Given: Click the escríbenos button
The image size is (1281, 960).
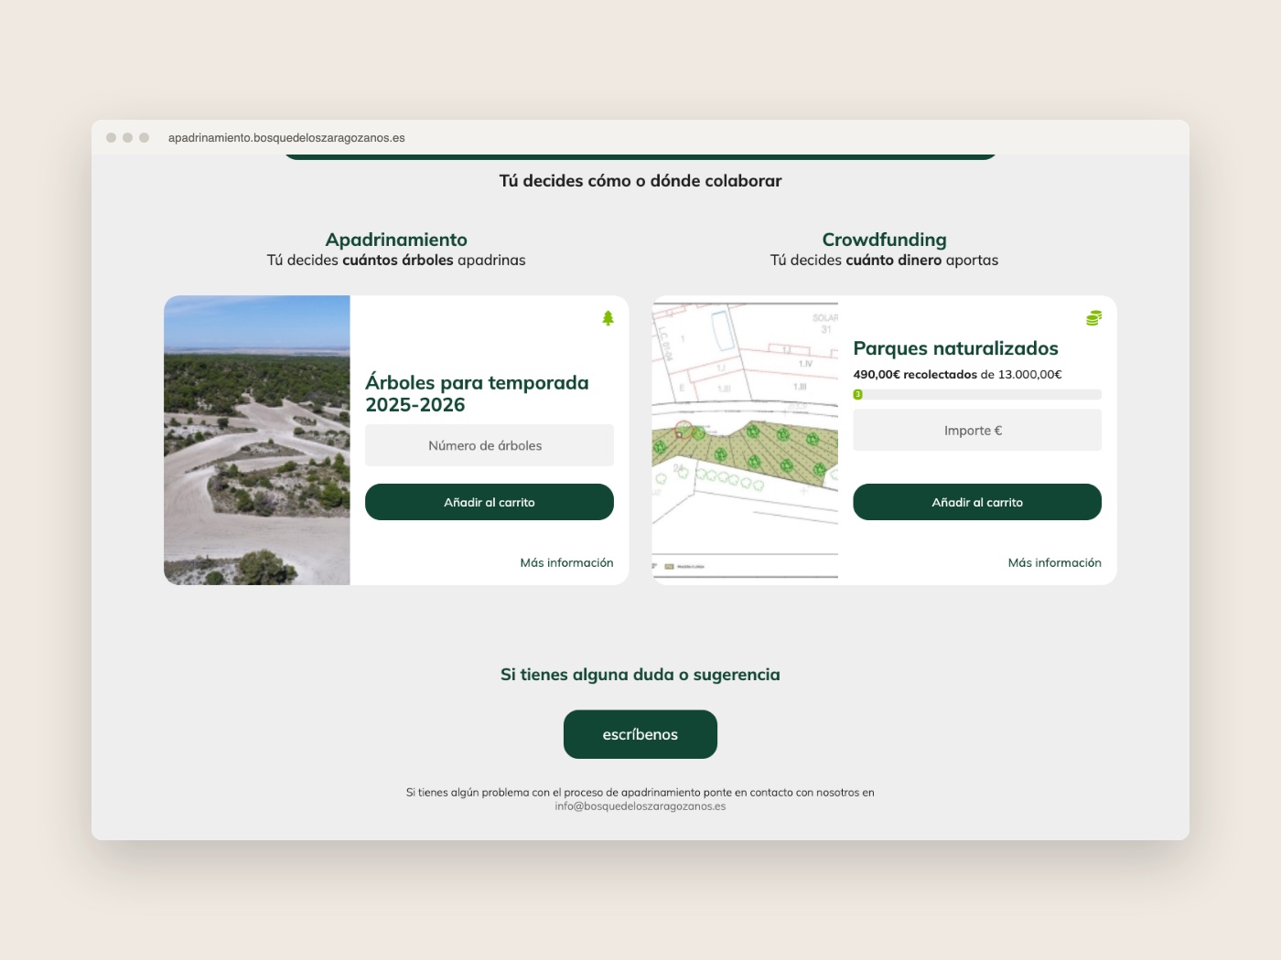Looking at the screenshot, I should click(x=640, y=734).
